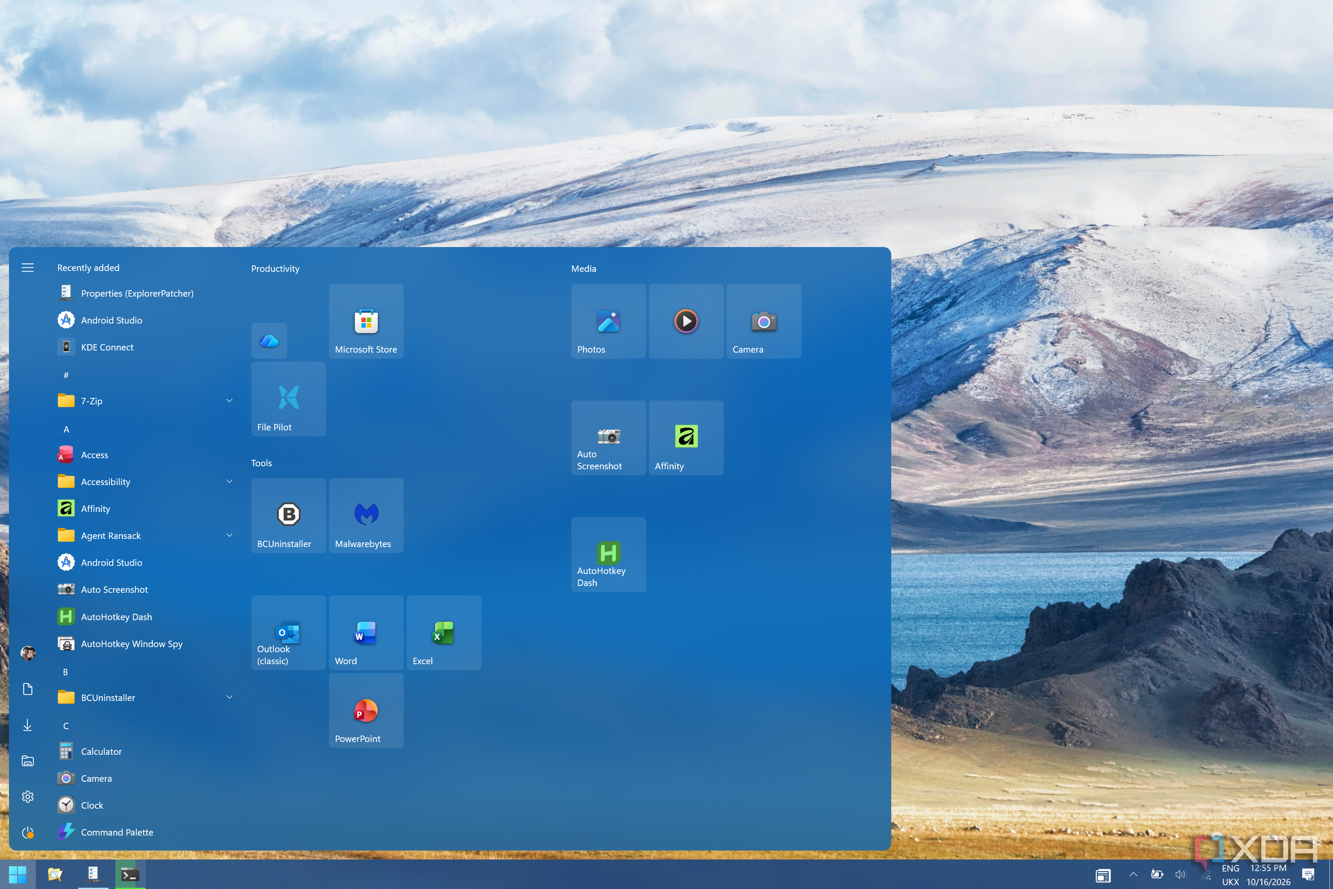Click the 12:55 PM clock on taskbar
The width and height of the screenshot is (1333, 889).
1268,868
